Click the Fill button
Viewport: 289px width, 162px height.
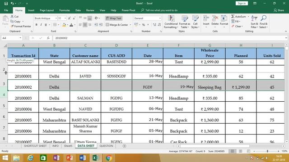(236, 22)
